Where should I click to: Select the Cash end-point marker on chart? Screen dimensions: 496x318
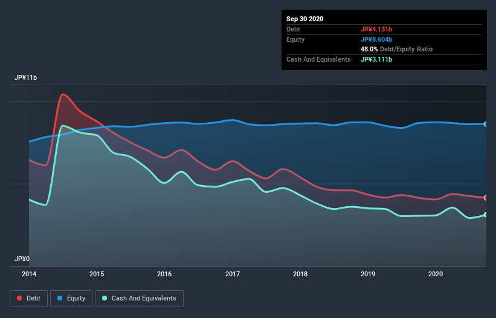pyautogui.click(x=486, y=215)
